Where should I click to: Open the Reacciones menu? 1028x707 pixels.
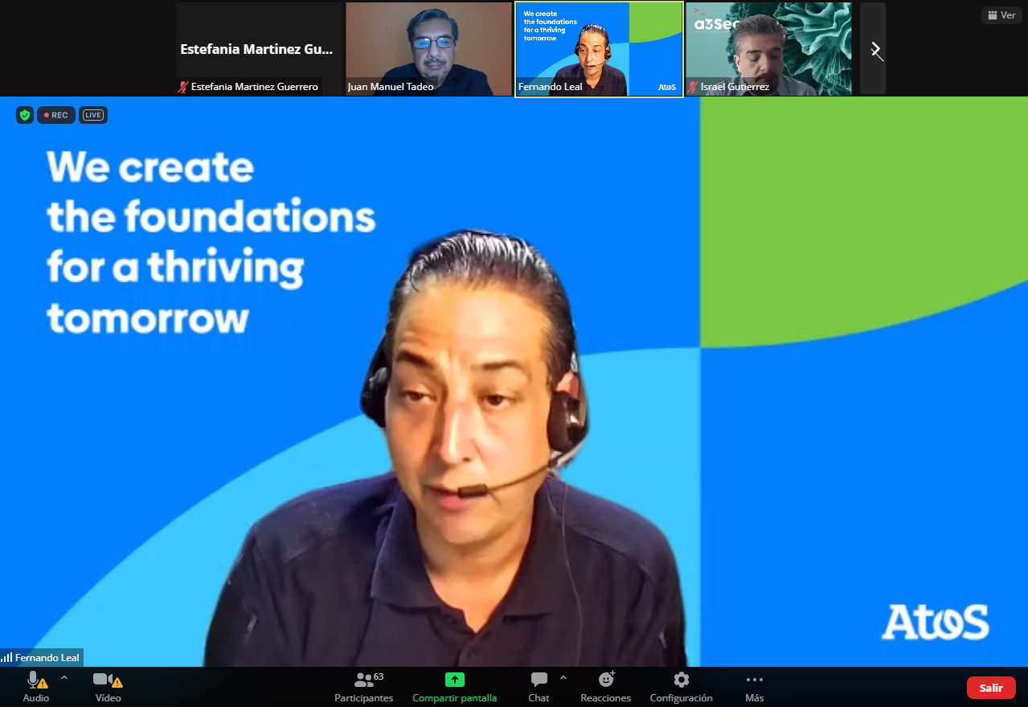click(606, 686)
